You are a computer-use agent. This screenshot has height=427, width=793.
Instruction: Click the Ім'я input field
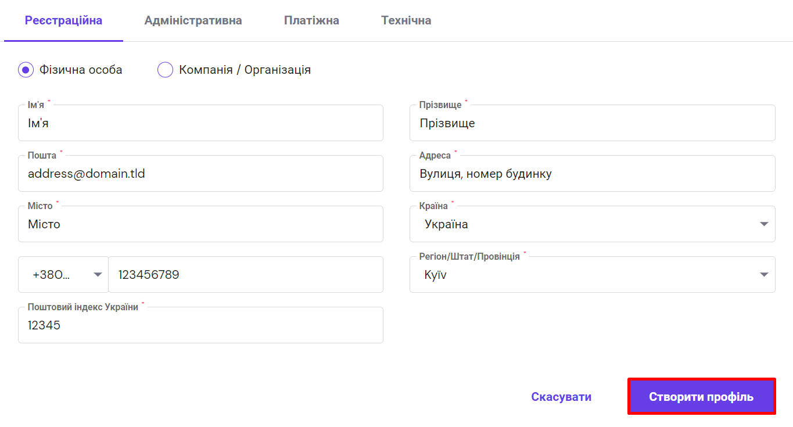[x=200, y=123]
